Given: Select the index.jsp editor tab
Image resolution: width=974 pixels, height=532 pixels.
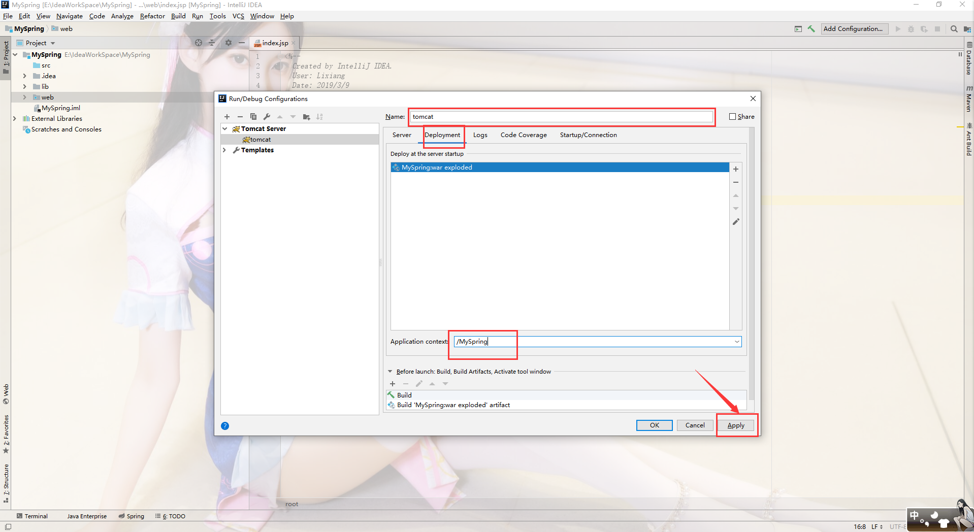Looking at the screenshot, I should (275, 43).
